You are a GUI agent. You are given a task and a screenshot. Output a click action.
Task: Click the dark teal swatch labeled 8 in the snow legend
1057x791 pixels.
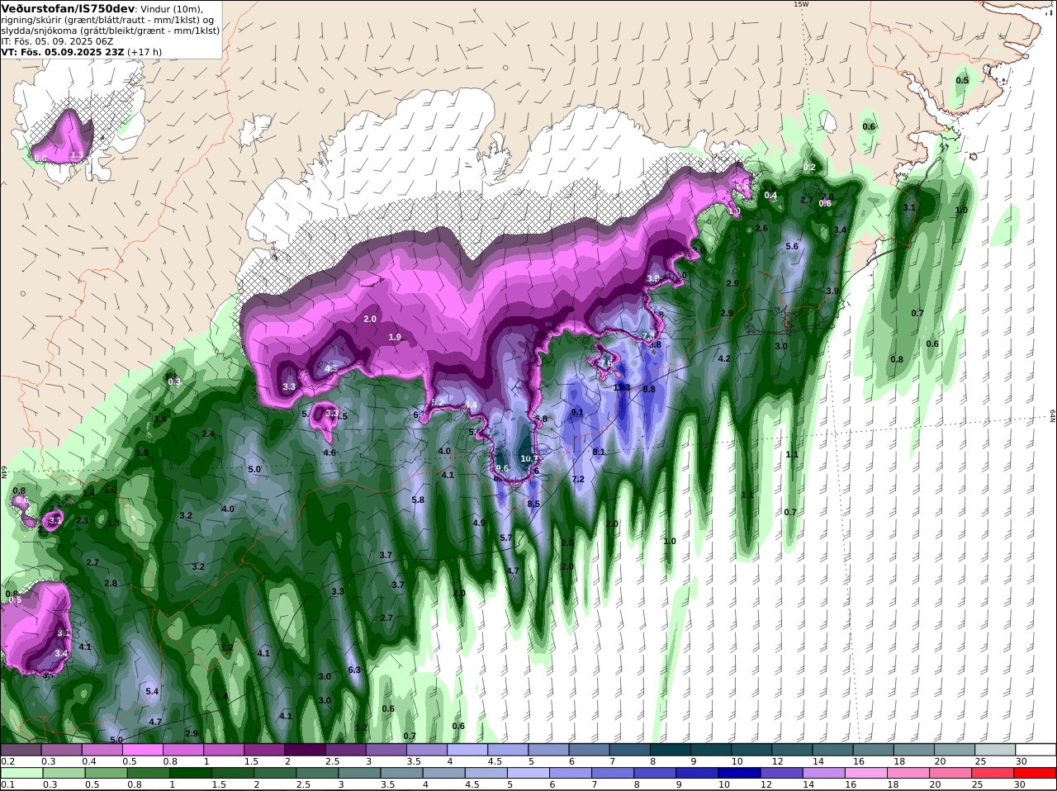coord(671,749)
